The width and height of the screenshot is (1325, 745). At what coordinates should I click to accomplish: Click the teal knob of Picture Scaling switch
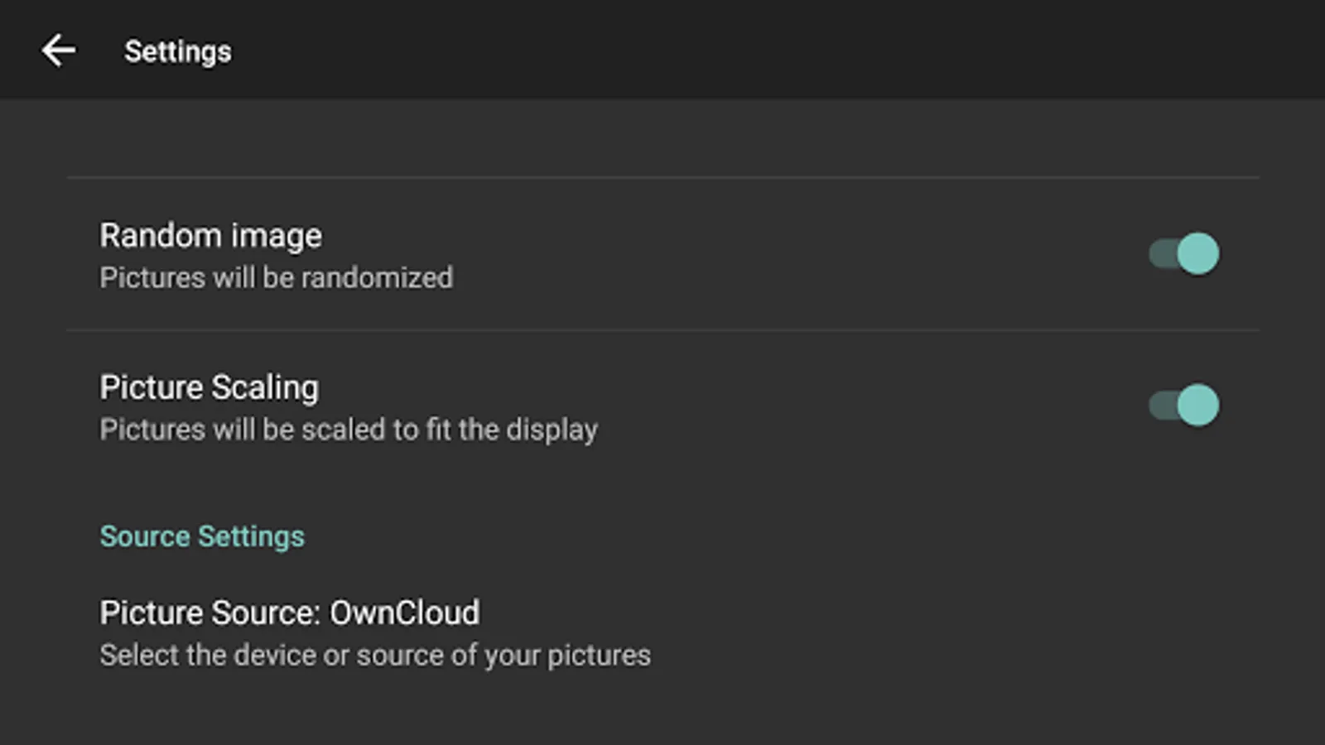pyautogui.click(x=1198, y=405)
